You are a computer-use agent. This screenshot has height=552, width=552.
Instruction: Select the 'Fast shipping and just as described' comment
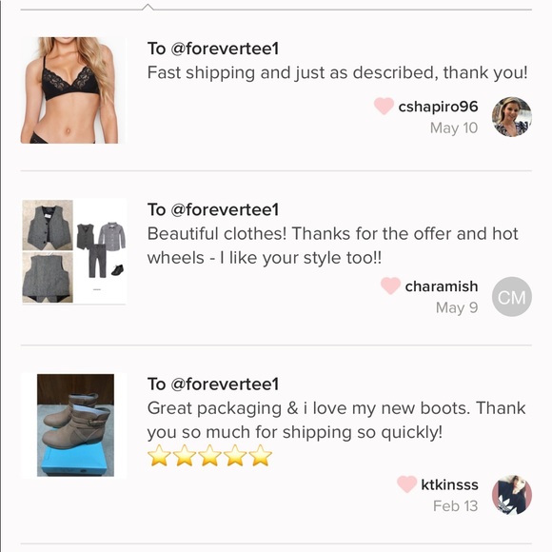point(337,73)
